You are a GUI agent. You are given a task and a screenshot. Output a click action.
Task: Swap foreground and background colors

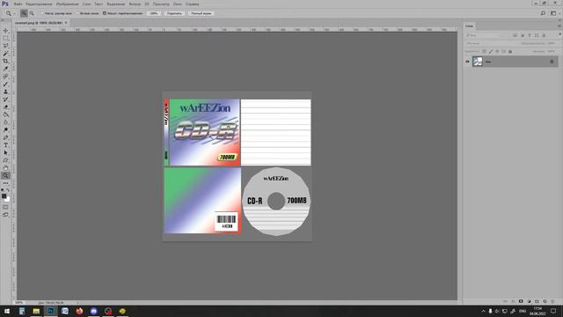click(8, 190)
